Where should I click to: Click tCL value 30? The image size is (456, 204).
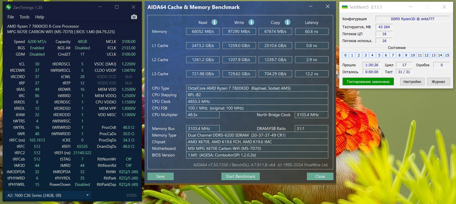click(x=37, y=64)
